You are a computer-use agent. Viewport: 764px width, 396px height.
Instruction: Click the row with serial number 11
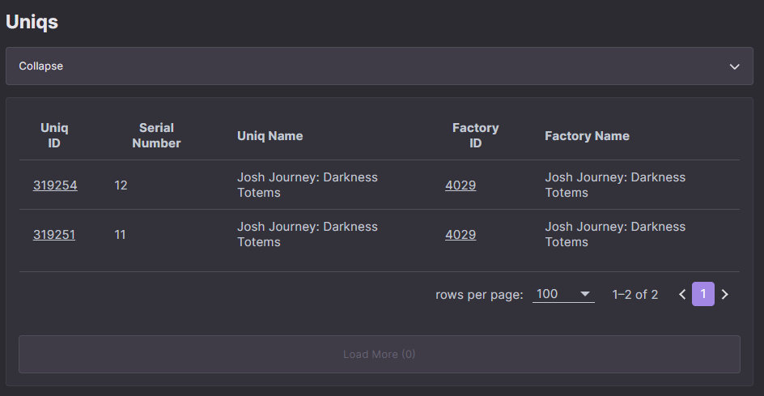point(379,235)
